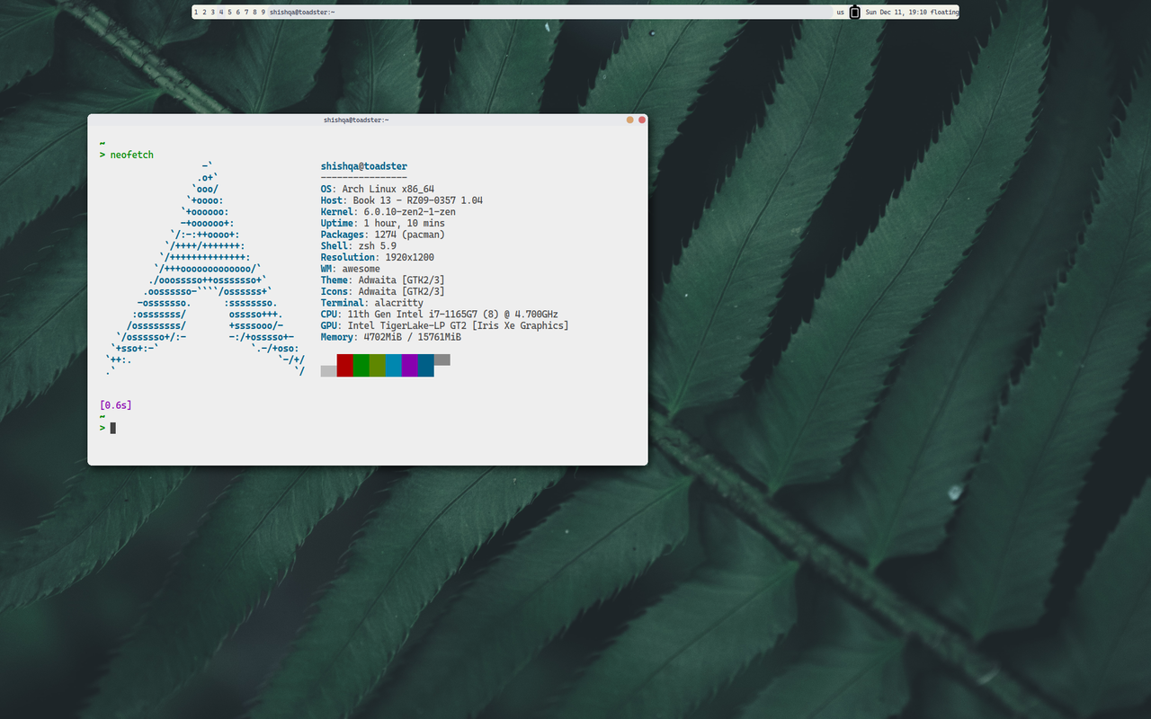Switch to workspace tag 2

(x=204, y=13)
